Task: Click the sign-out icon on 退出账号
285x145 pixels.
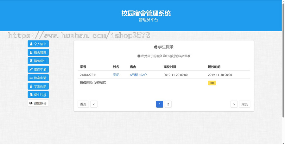Action: (31, 103)
